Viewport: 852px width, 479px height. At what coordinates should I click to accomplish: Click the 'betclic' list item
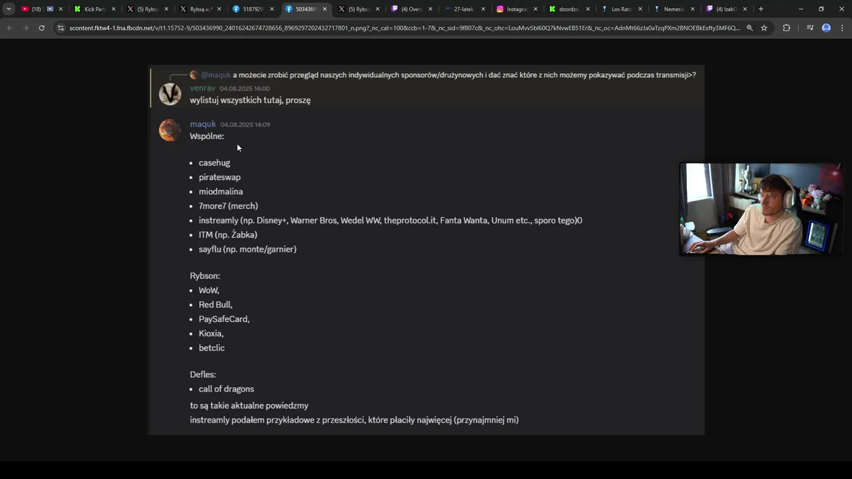coord(212,348)
